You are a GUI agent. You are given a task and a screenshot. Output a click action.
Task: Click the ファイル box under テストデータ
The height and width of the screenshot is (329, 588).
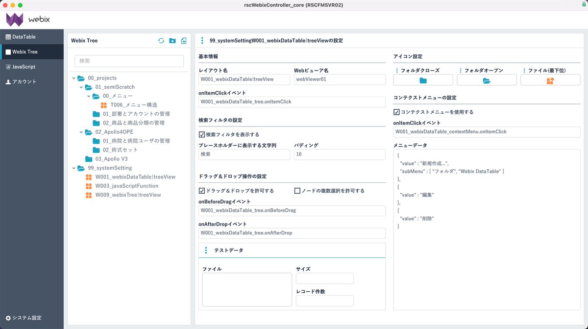(247, 290)
